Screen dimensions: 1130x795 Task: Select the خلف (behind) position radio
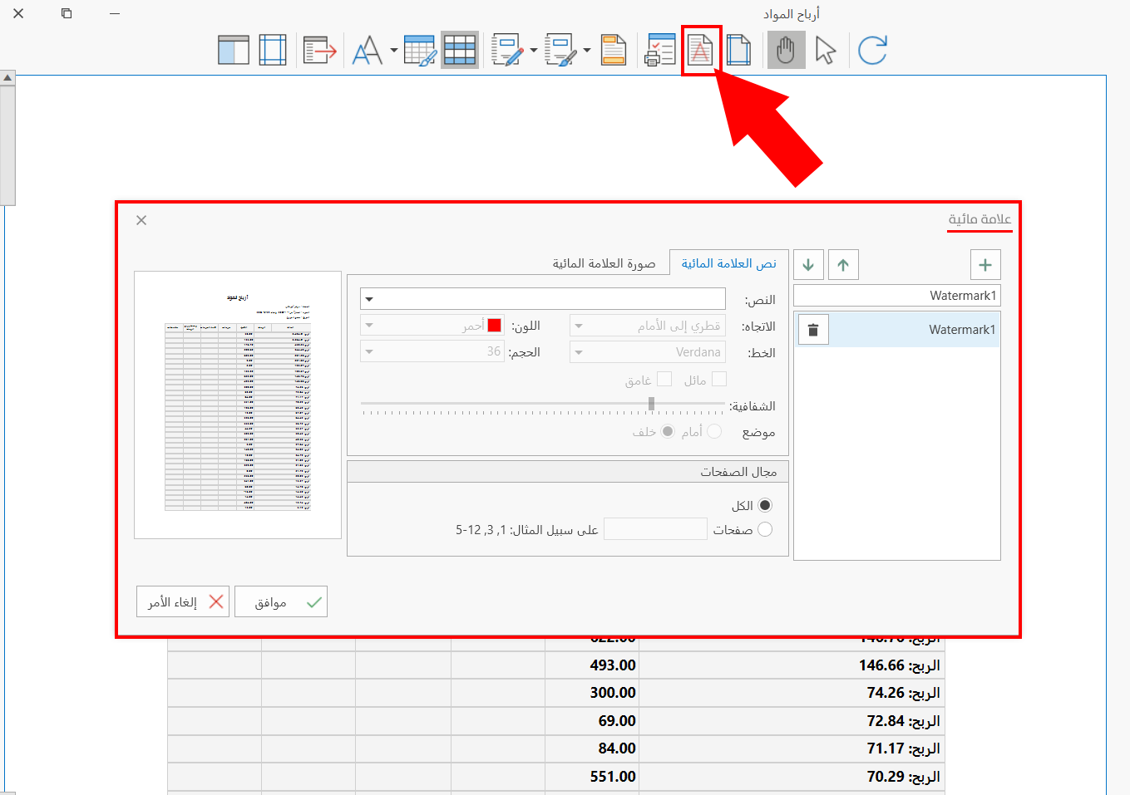[x=668, y=431]
